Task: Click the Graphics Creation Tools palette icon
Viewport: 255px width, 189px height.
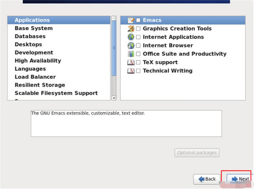Action: pos(131,29)
